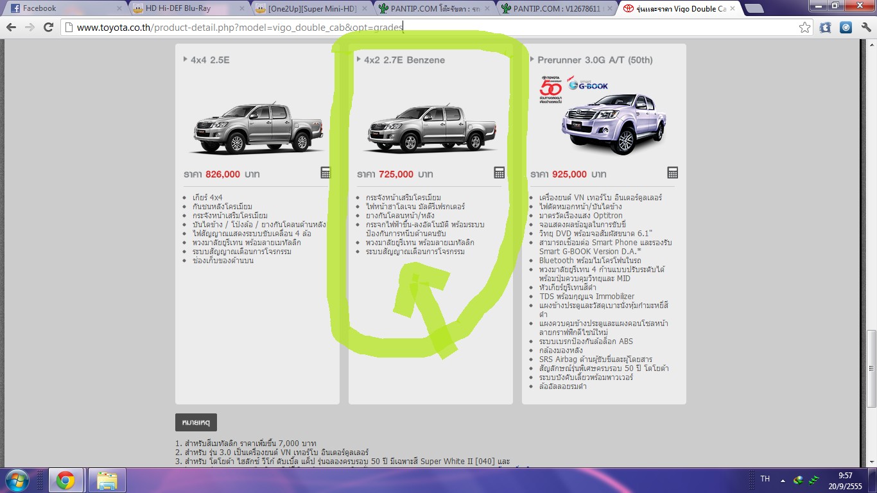Expand the 4x2 2.7E Benzene heading arrow
This screenshot has width=877, height=493.
pyautogui.click(x=358, y=59)
